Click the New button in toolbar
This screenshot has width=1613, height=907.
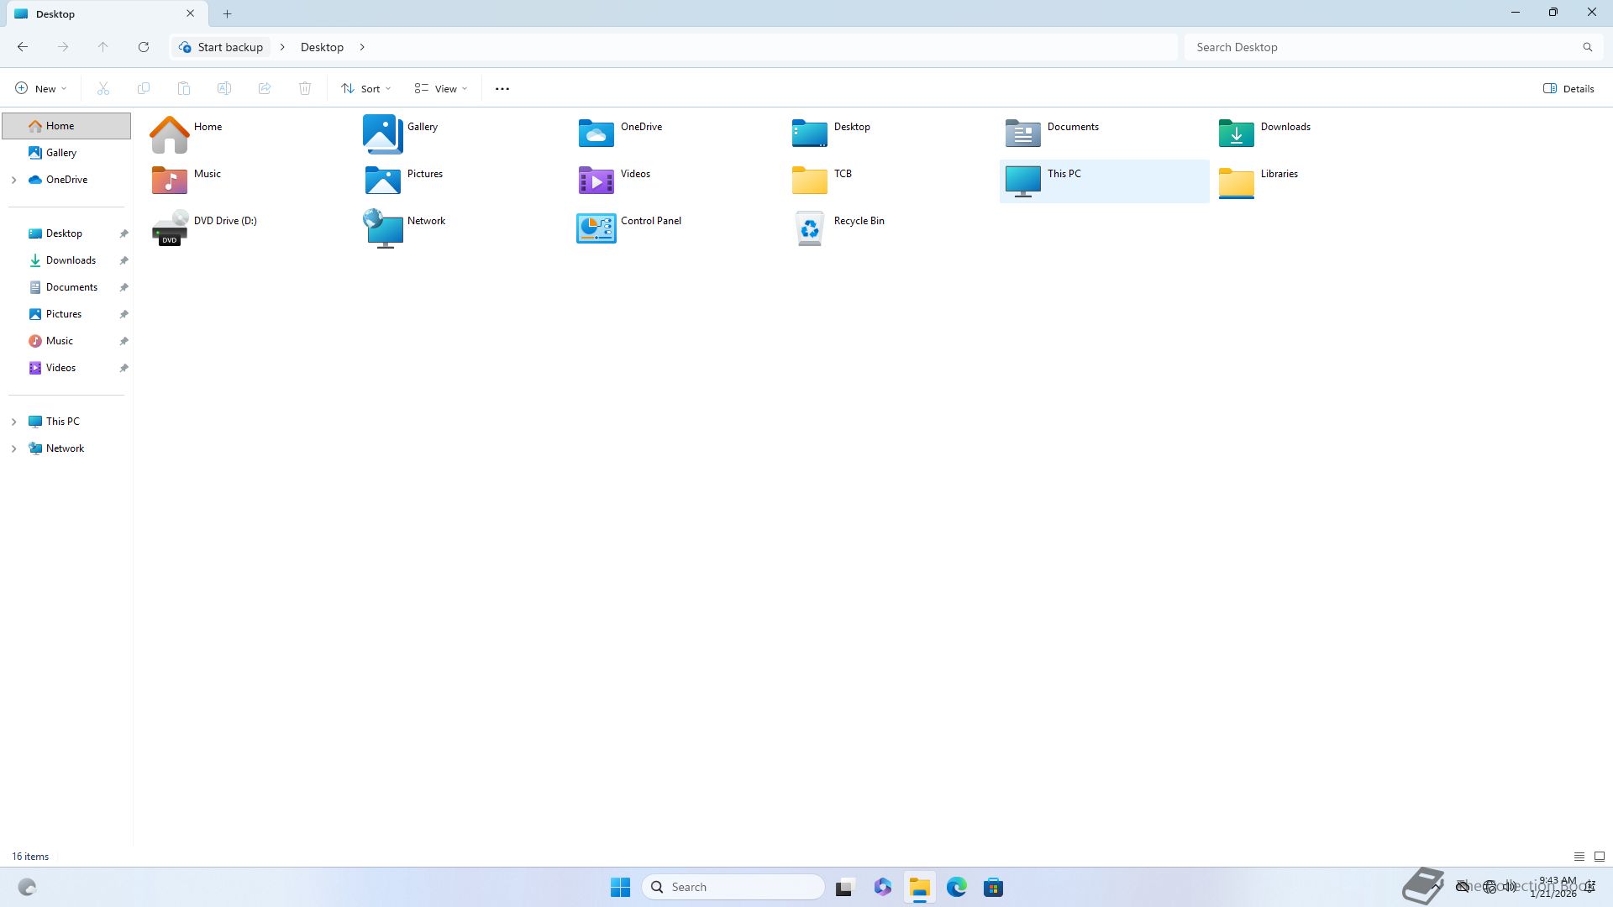[x=40, y=88]
